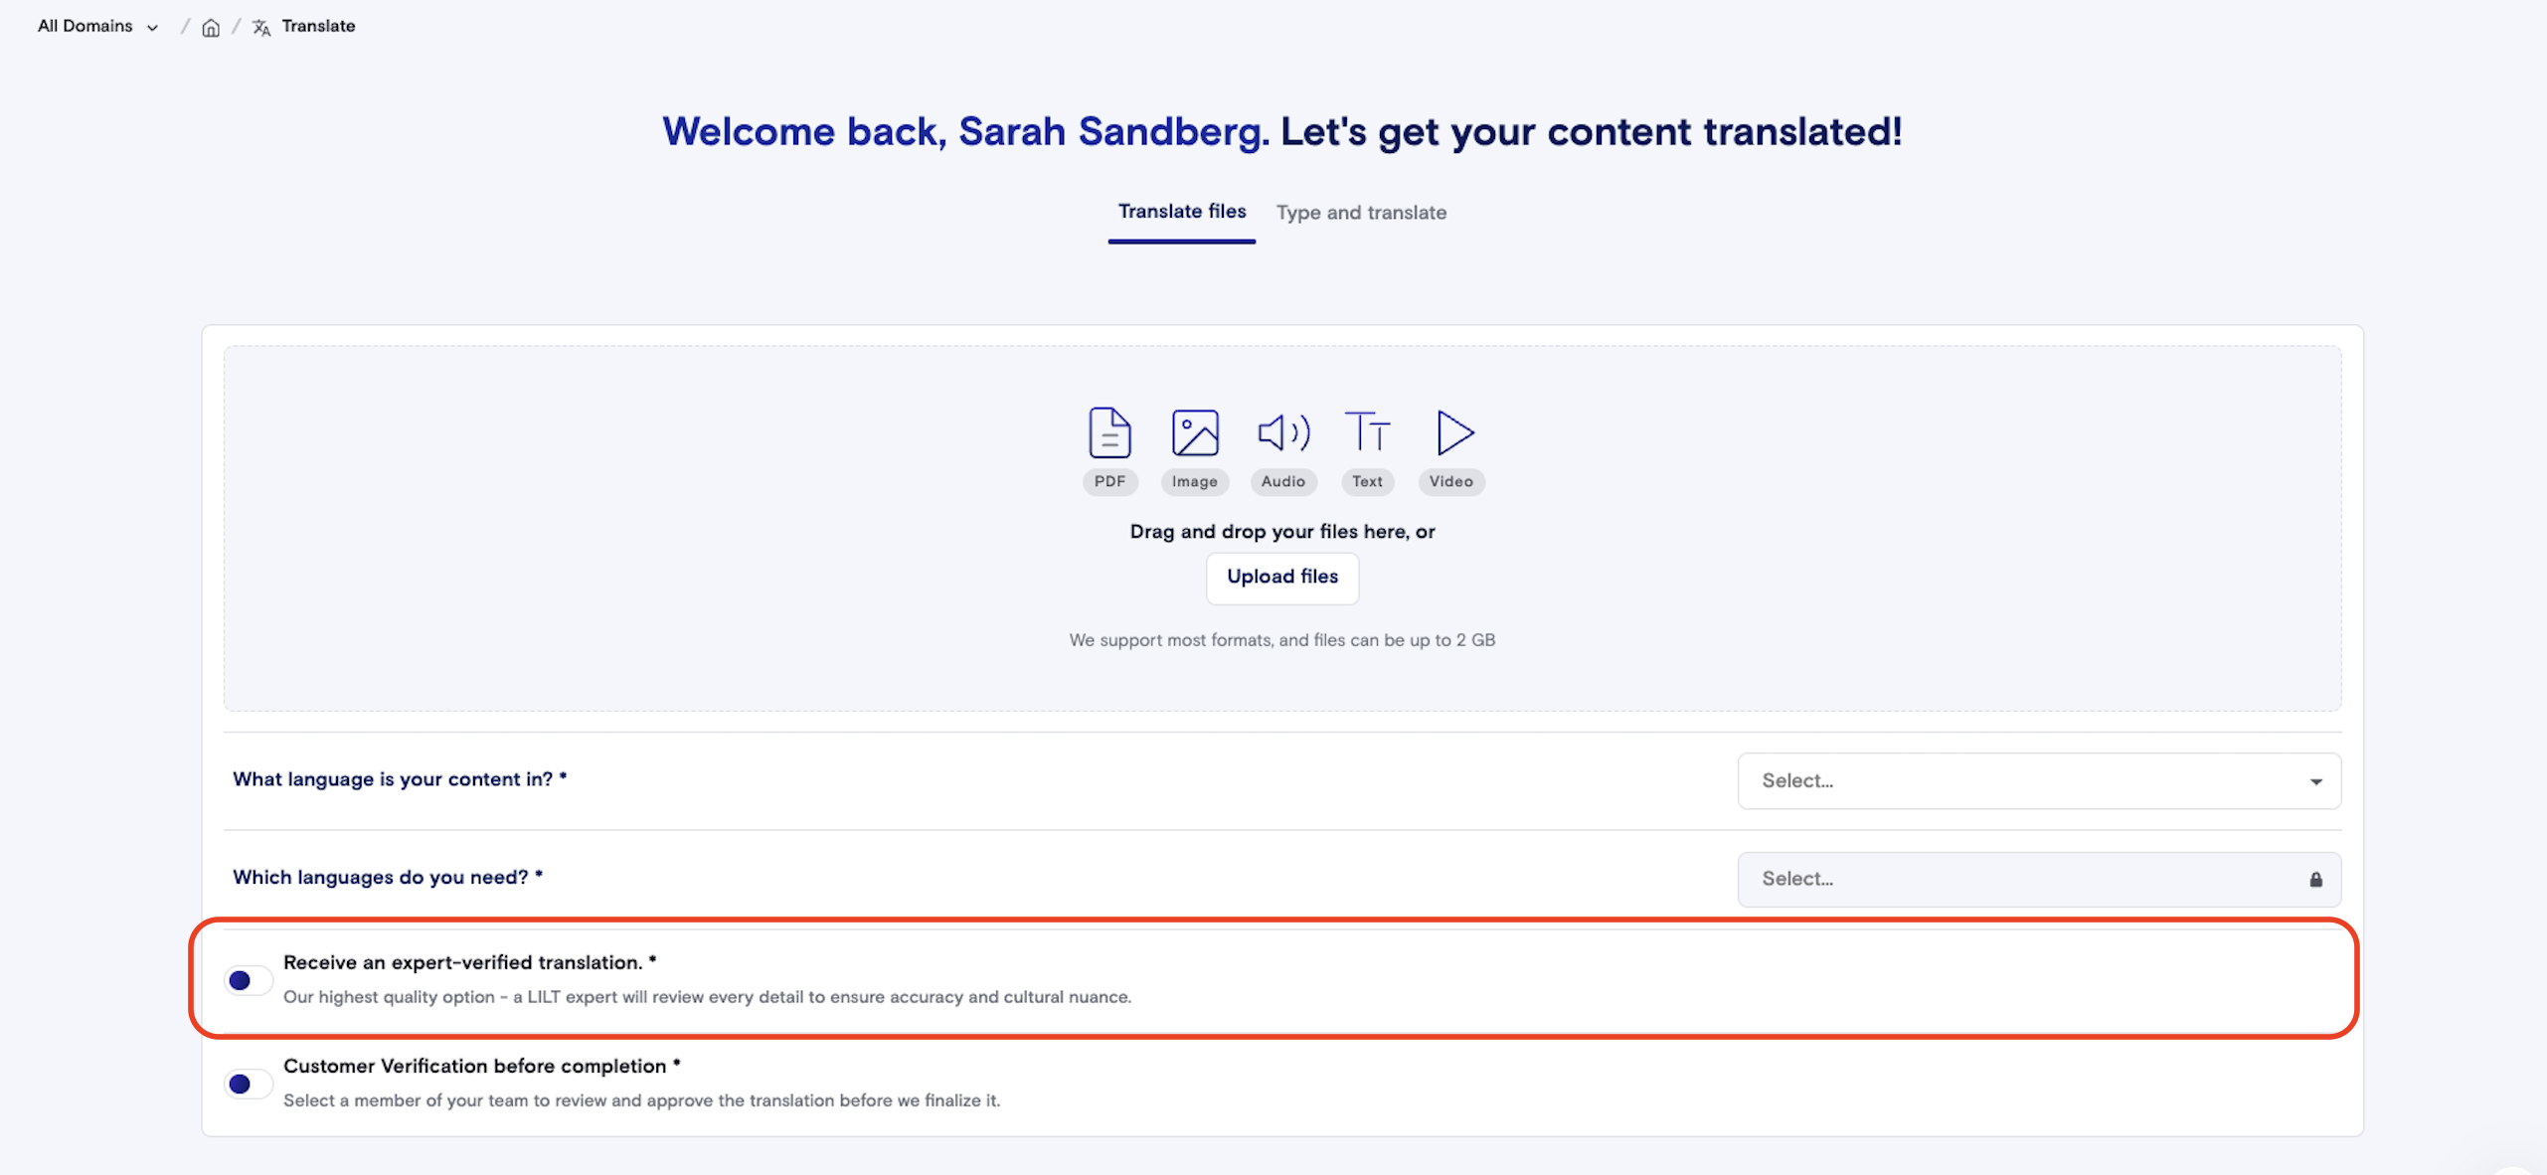
Task: Click the Translate breadcrumb link
Action: 318,26
